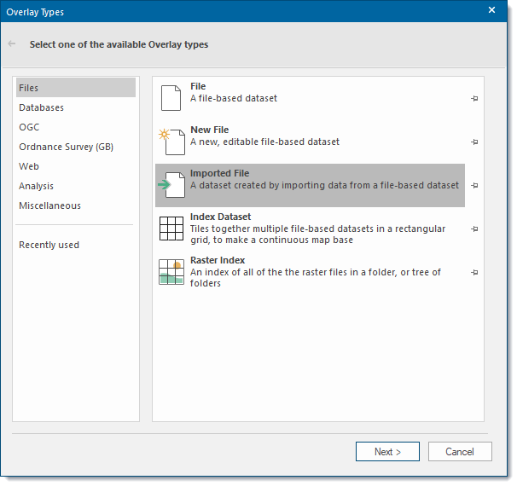Viewport: 517px width, 486px height.
Task: Select Ordnance Survey (GB) category
Action: pyautogui.click(x=66, y=147)
